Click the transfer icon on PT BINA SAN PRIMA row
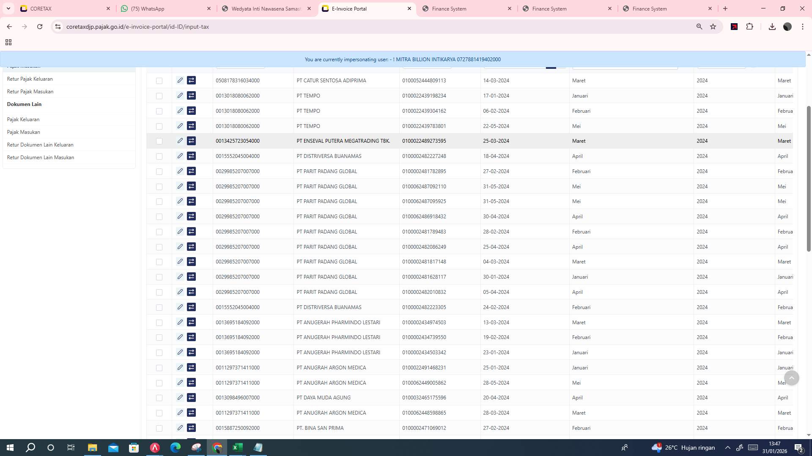812x456 pixels. tap(192, 428)
